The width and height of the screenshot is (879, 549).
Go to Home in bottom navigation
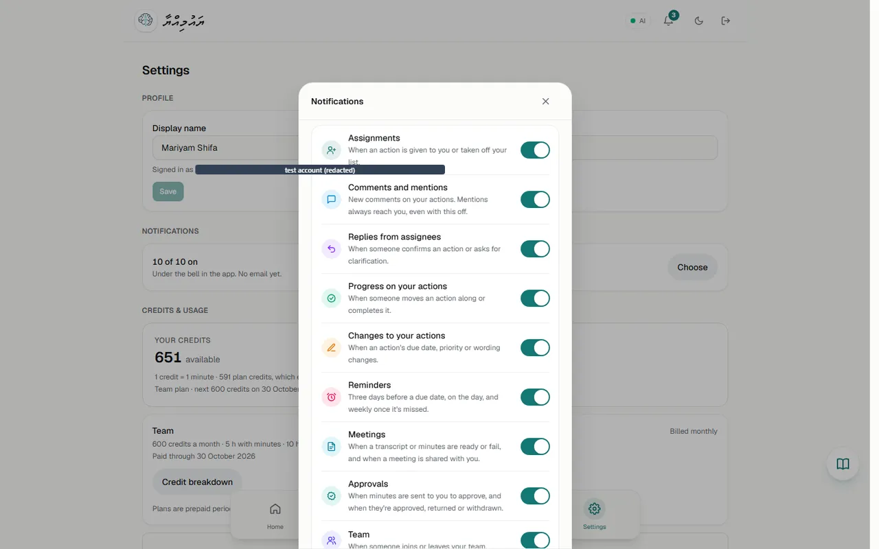pos(275,515)
